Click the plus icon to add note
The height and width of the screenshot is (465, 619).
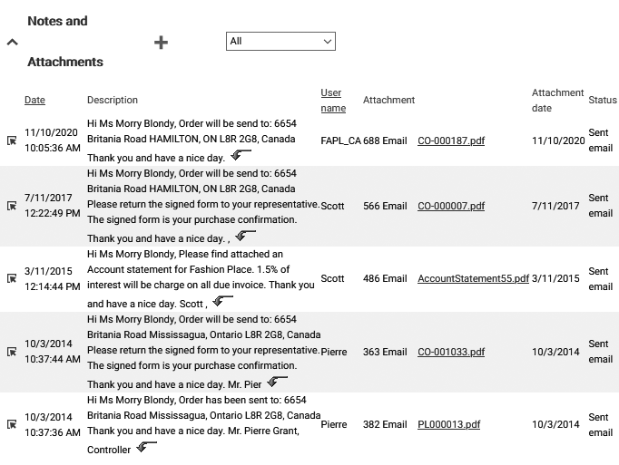[x=161, y=42]
